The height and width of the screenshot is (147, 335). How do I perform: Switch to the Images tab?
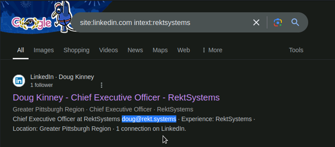click(44, 50)
